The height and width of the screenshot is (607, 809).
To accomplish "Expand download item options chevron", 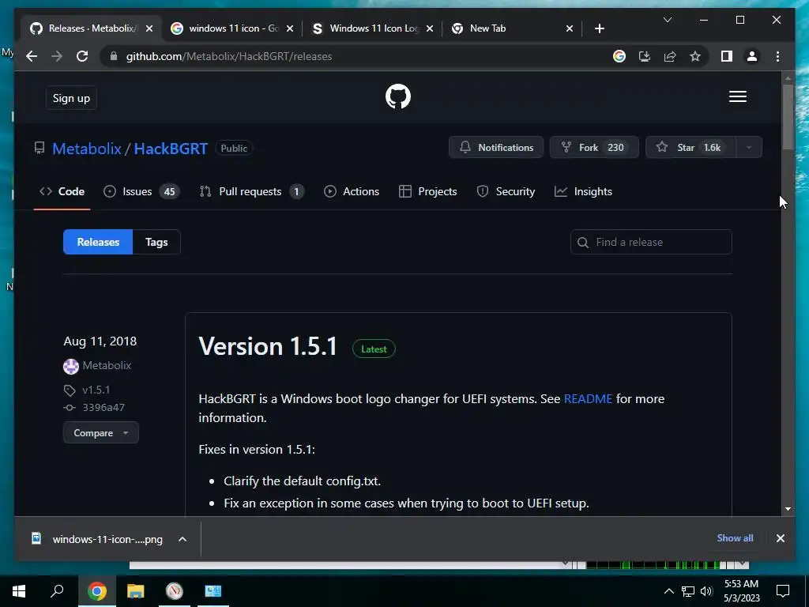I will (182, 539).
